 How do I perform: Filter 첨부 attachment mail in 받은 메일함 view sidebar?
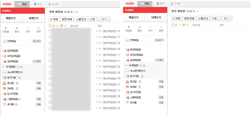click(x=161, y=29)
